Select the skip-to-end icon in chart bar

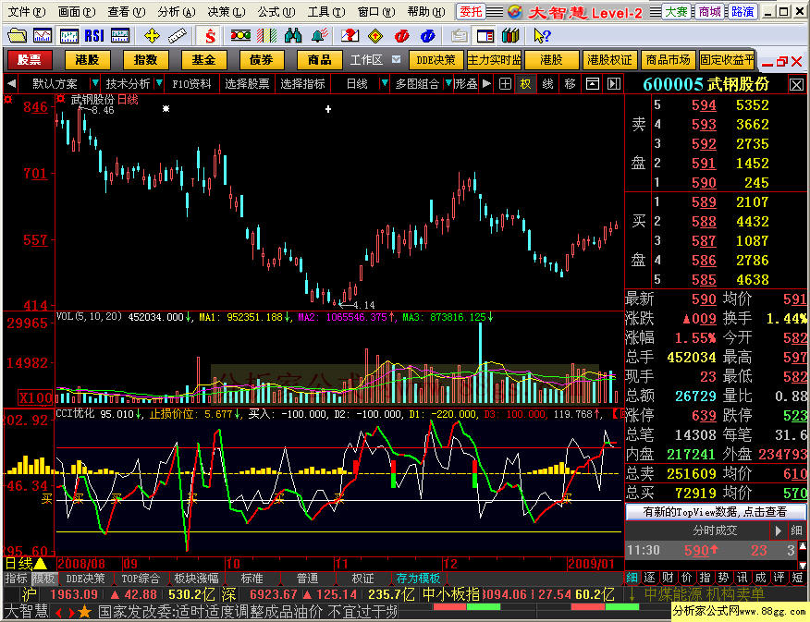[x=614, y=83]
